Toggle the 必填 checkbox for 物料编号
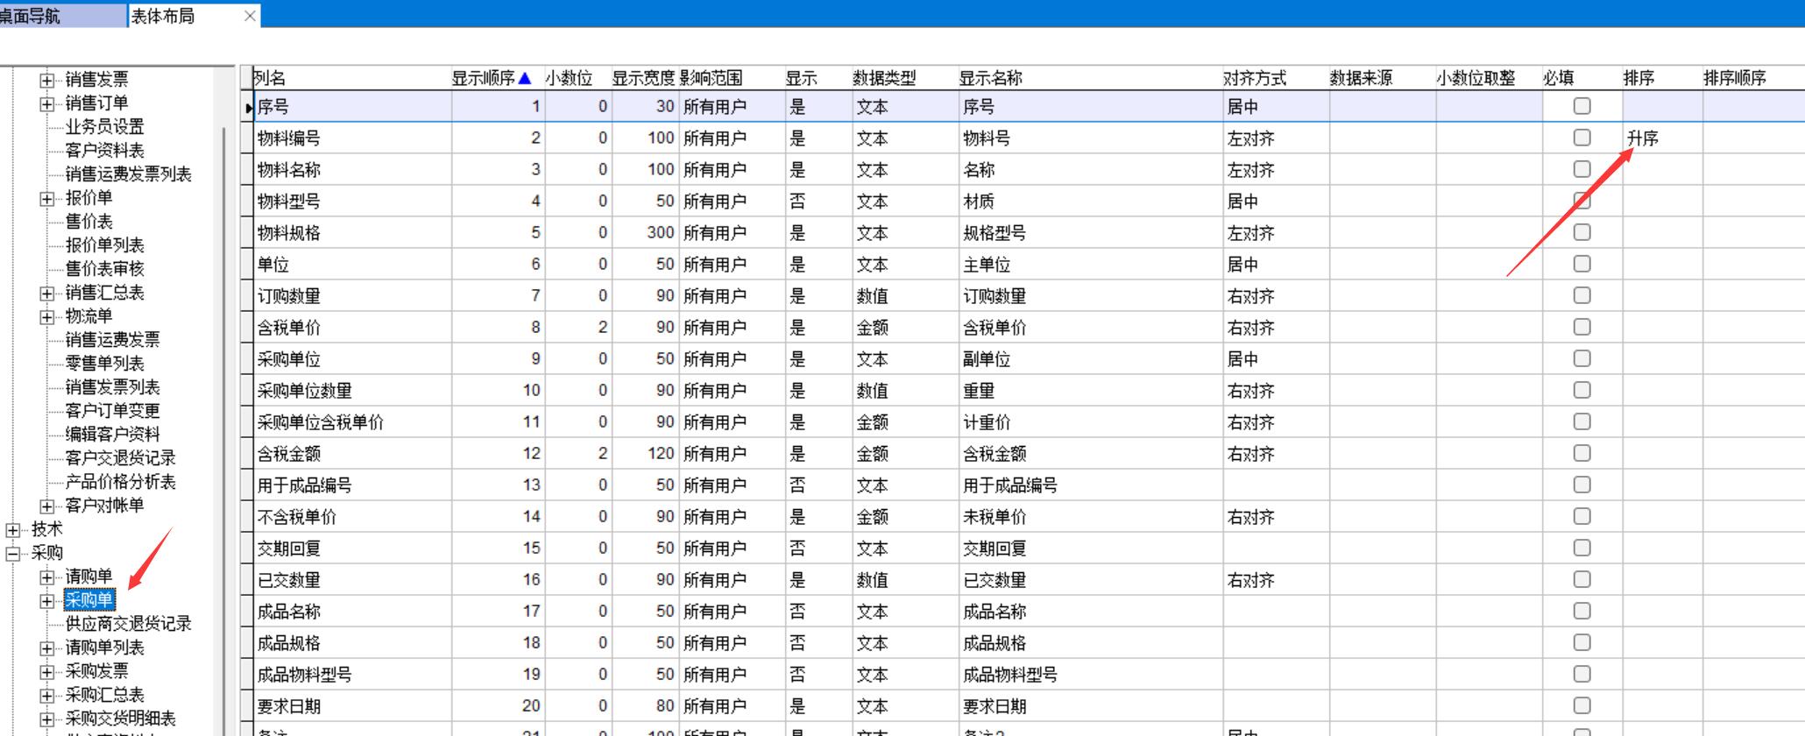 point(1582,138)
